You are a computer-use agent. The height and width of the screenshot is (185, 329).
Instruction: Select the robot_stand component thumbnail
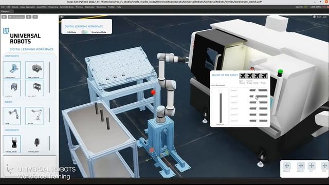tap(12, 70)
